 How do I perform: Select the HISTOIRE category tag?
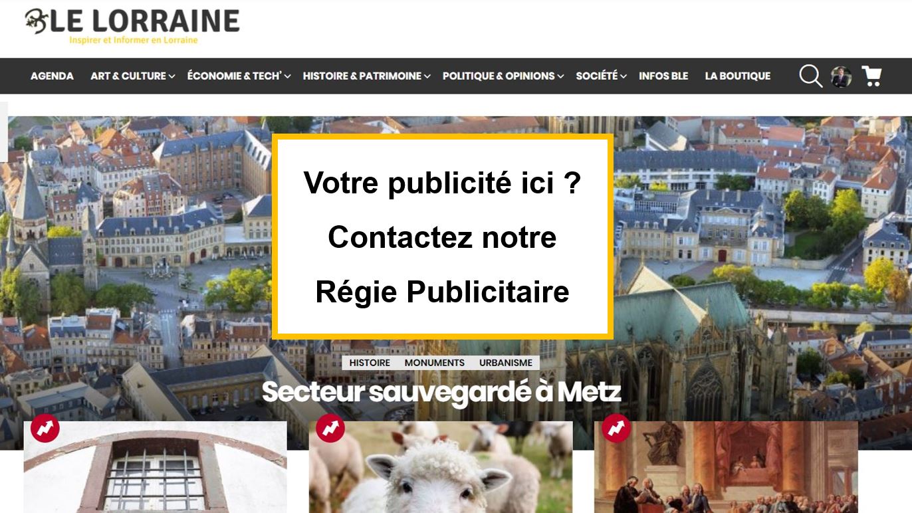[370, 363]
